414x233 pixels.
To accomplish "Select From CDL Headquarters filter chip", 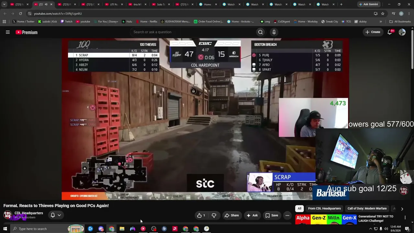I will click(x=324, y=209).
